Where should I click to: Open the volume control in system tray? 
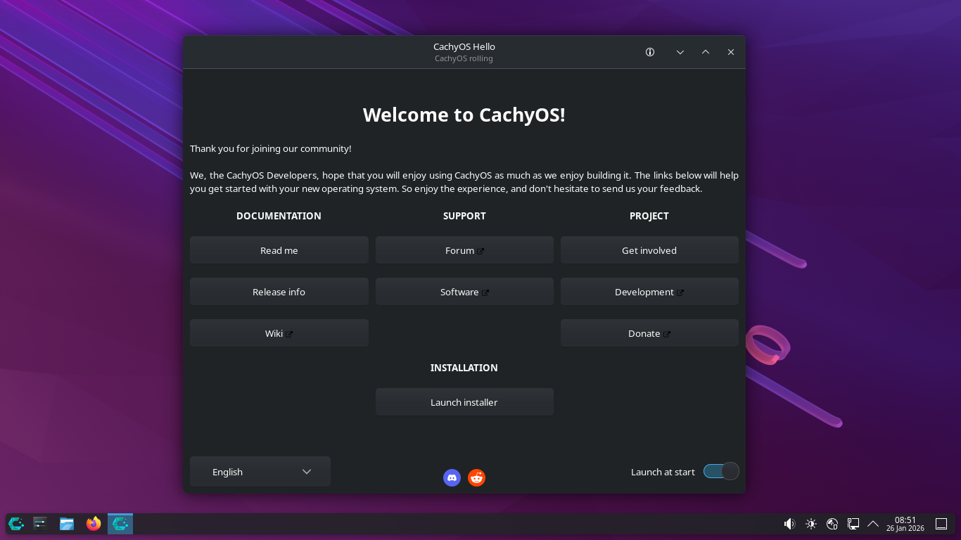(x=790, y=524)
